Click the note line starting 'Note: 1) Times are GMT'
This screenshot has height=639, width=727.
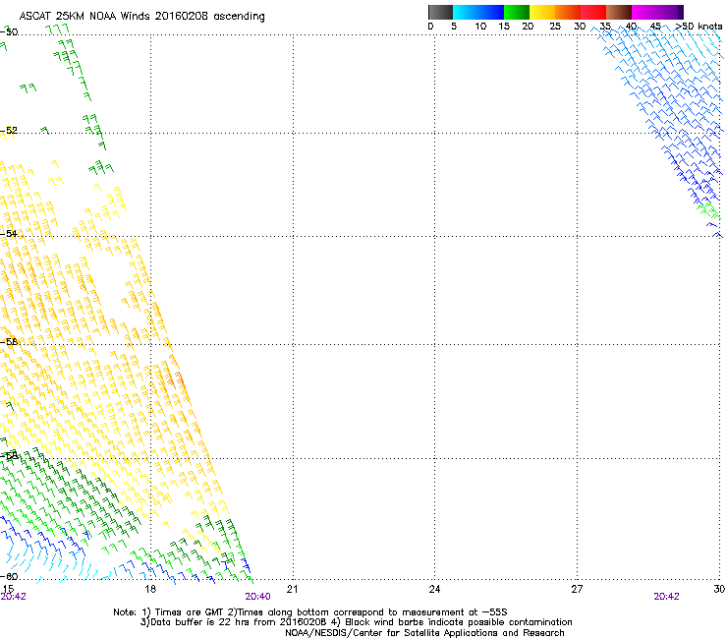click(x=310, y=612)
